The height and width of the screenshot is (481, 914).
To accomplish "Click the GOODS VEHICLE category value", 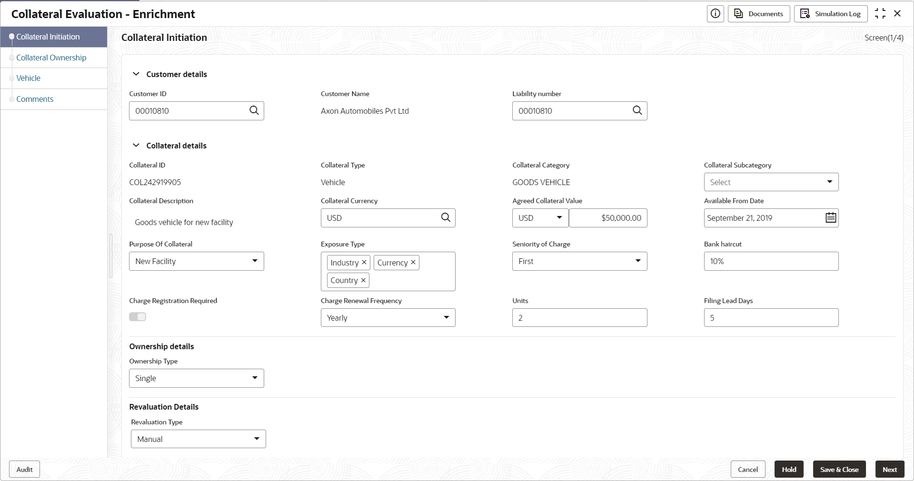I will (541, 182).
